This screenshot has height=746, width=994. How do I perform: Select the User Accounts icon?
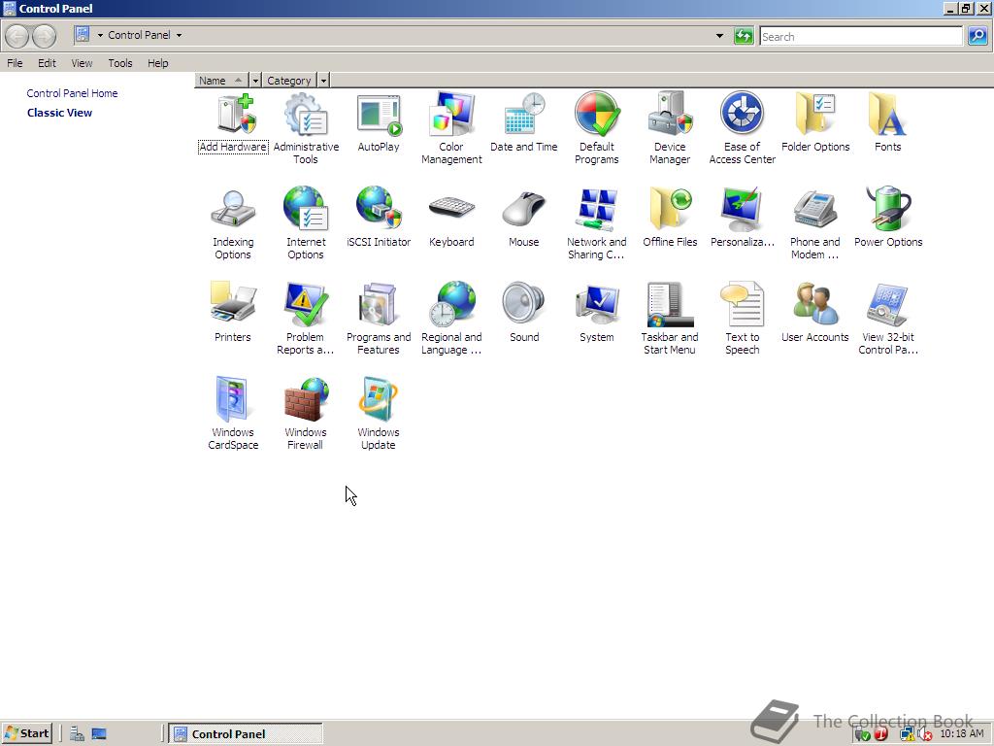815,313
